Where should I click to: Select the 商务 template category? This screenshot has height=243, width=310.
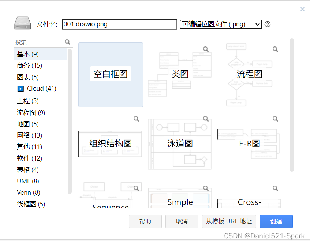pyautogui.click(x=29, y=66)
